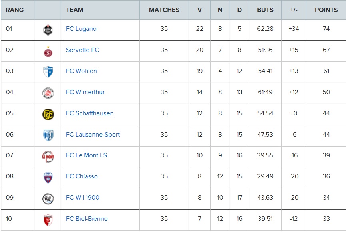The image size is (346, 232).
Task: Click the FC Winterthur crest icon
Action: 48,93
